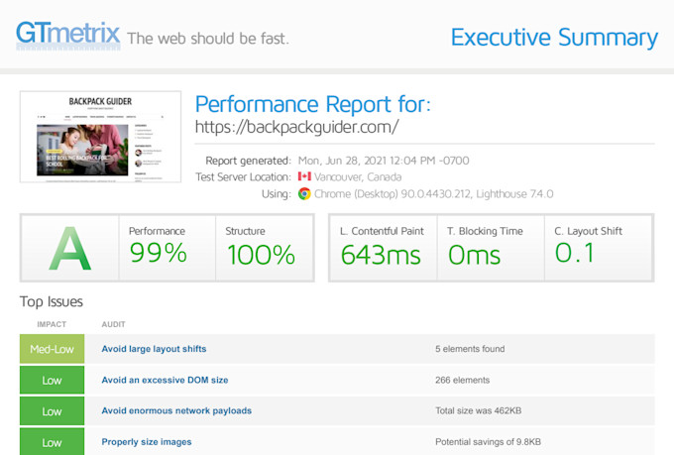674x455 pixels.
Task: Click the tagline The web should be fast.
Action: (208, 39)
